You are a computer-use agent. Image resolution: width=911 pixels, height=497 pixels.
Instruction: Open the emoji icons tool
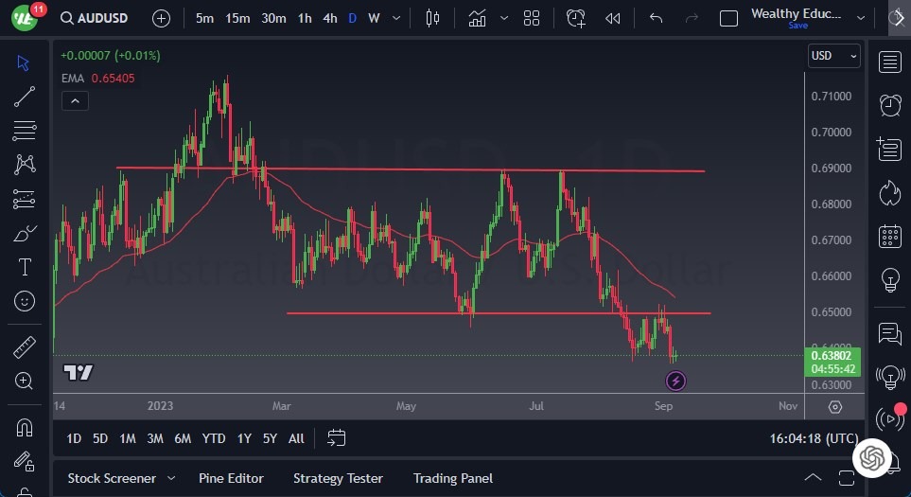[x=25, y=301]
